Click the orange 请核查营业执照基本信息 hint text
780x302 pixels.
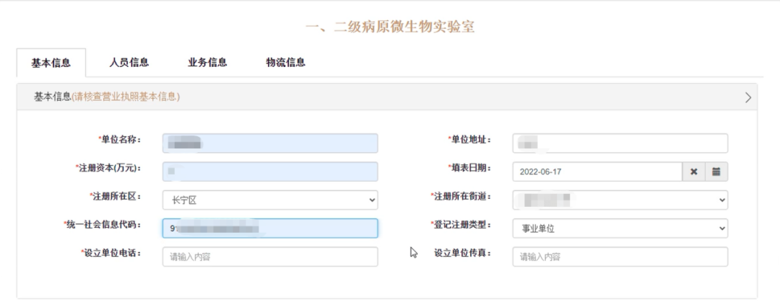click(126, 97)
